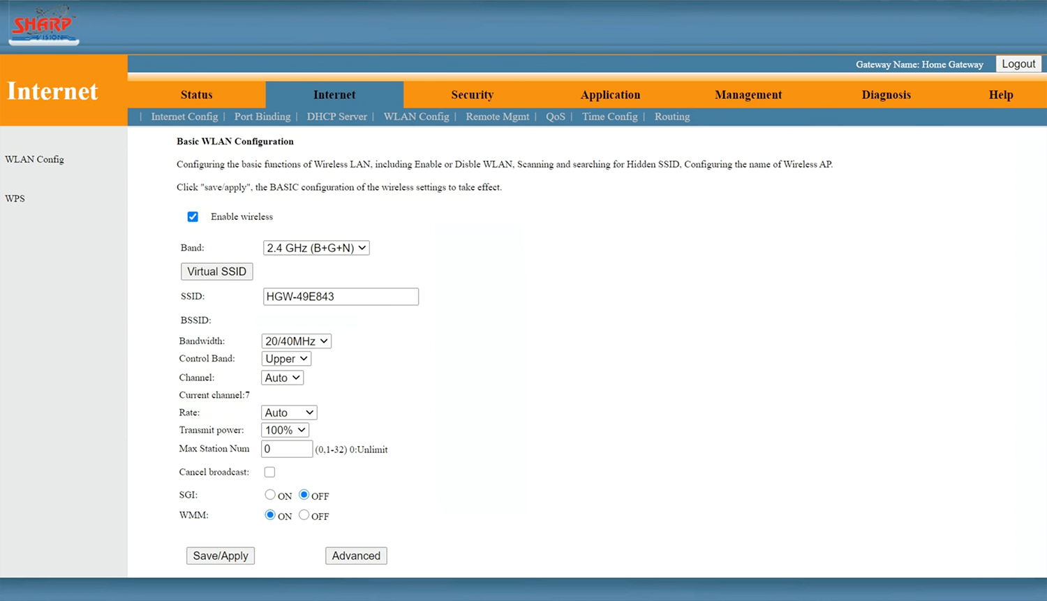Select the WMM OFF radio button
Image resolution: width=1047 pixels, height=601 pixels.
[304, 515]
